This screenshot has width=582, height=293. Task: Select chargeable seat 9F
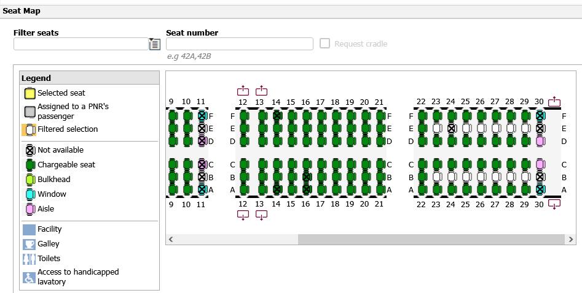172,116
